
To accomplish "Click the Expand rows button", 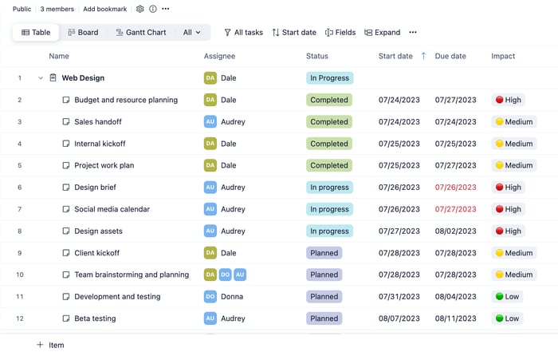I will [x=383, y=33].
